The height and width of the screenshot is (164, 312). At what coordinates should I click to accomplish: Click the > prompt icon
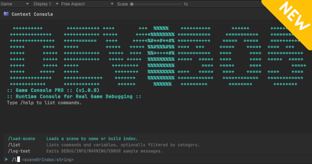(x=6, y=159)
